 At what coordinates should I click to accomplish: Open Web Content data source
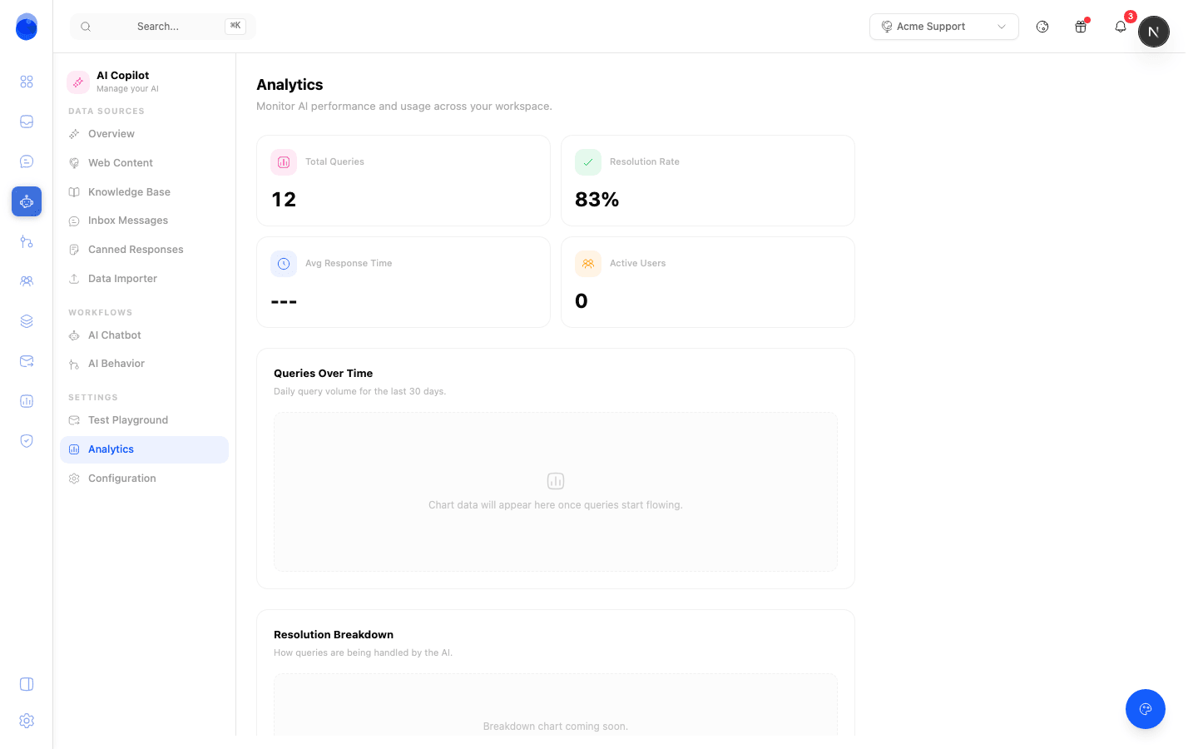tap(144, 163)
